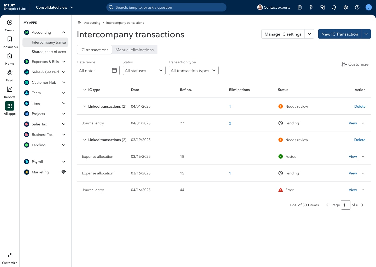376x267 pixels.
Task: Open the Projects app menu item
Action: (x=45, y=114)
